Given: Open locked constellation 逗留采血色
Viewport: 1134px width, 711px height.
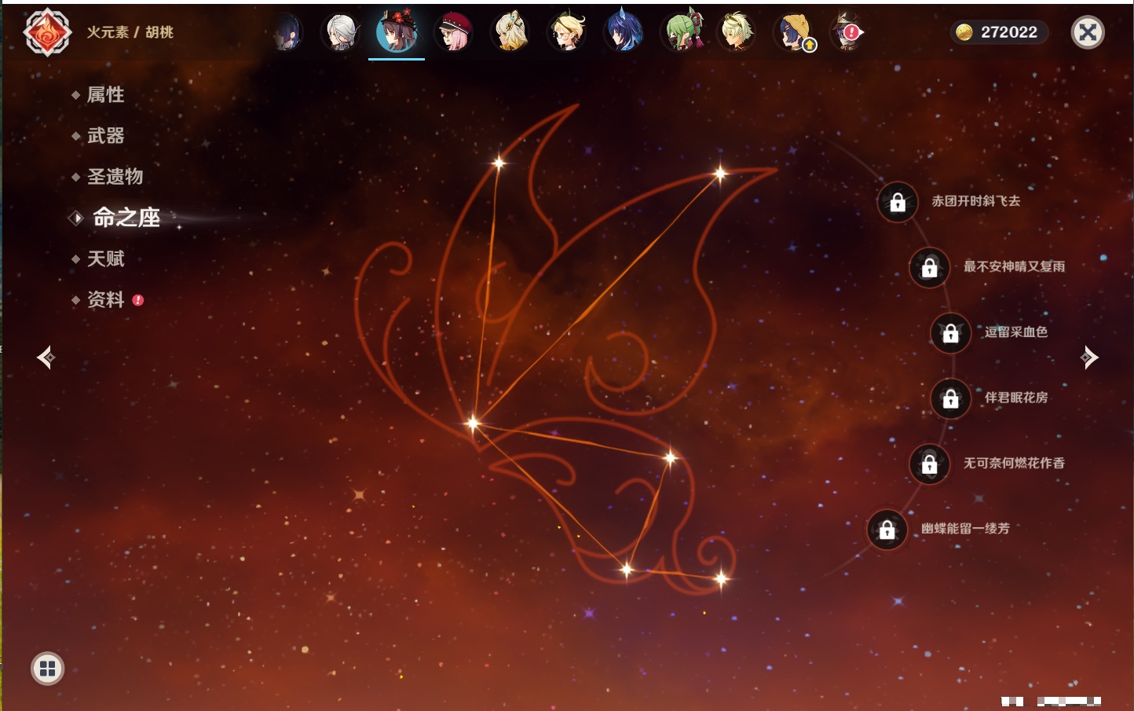Looking at the screenshot, I should tap(951, 333).
